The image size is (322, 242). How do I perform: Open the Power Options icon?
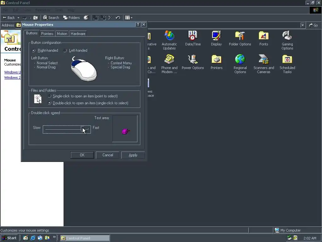(193, 62)
